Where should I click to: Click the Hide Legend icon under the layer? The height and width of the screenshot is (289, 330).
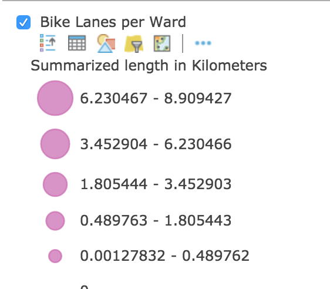click(48, 43)
